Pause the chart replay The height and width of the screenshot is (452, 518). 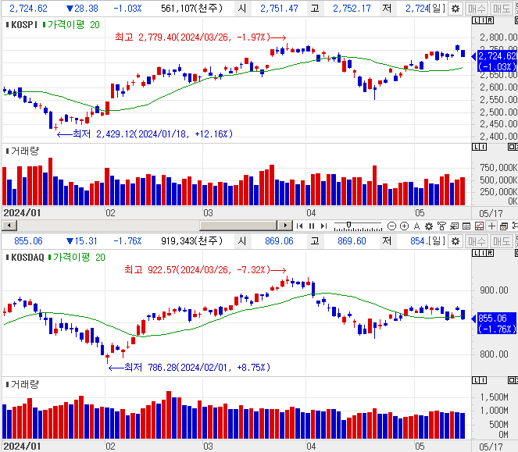[312, 226]
